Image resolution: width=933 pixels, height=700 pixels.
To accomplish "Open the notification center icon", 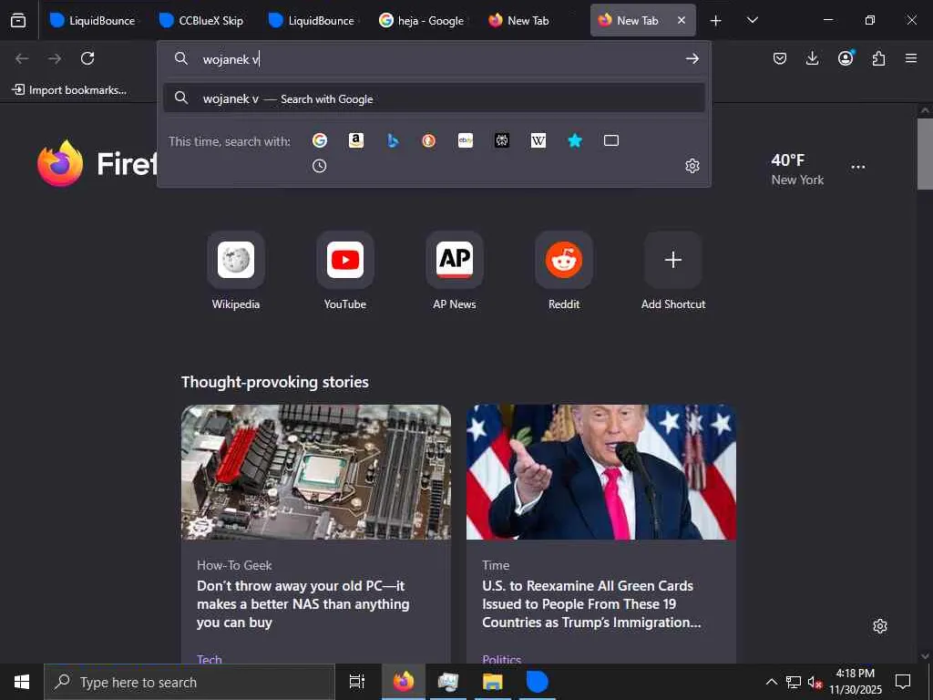I will [903, 682].
